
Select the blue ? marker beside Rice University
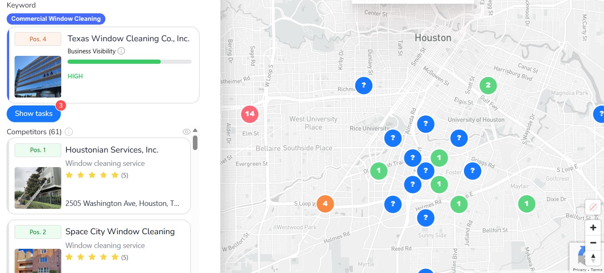[393, 138]
